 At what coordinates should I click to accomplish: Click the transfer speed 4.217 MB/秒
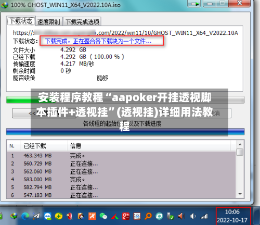(x=77, y=64)
